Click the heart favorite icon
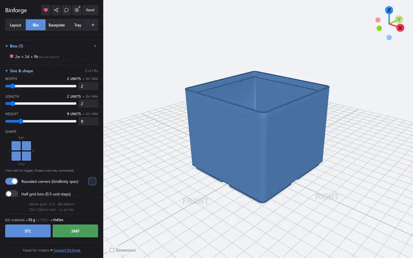The image size is (413, 258). [x=46, y=10]
